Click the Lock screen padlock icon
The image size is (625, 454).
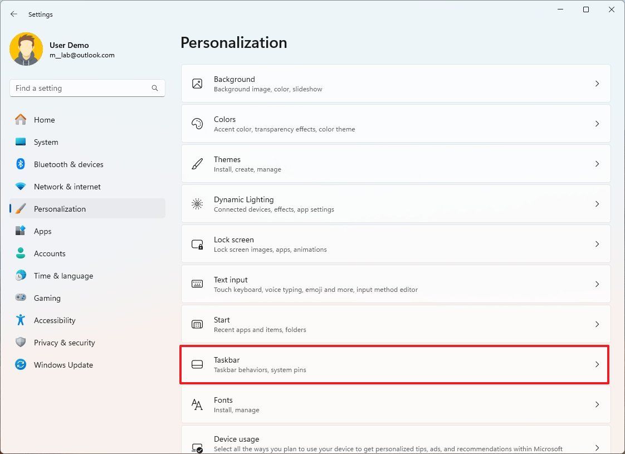(197, 243)
